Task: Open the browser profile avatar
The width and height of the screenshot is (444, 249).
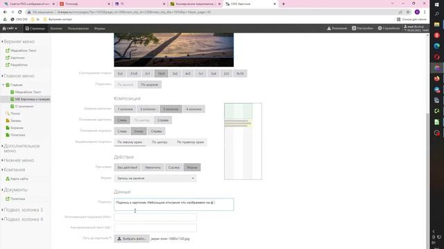Action: [x=417, y=12]
